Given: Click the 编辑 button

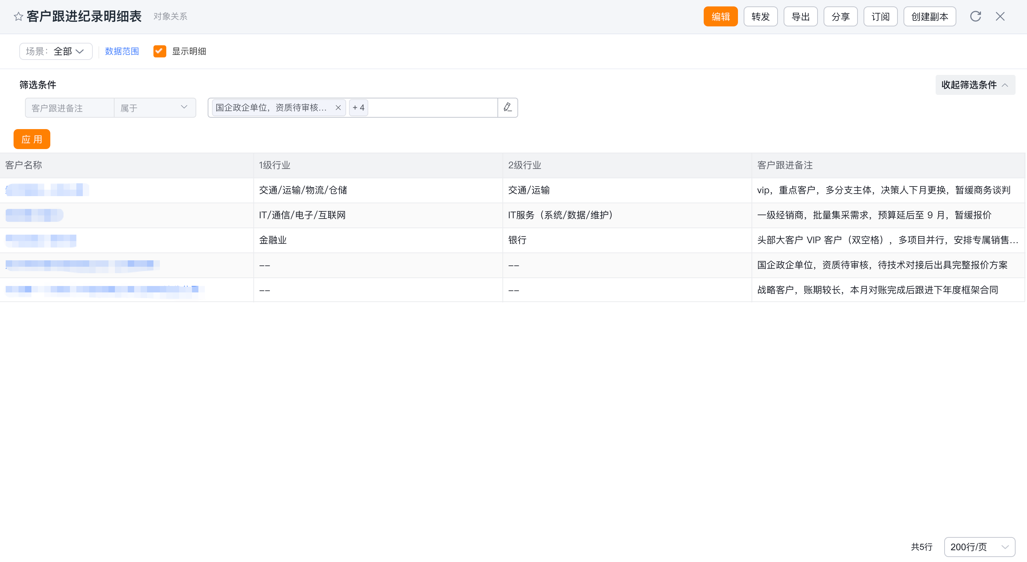Looking at the screenshot, I should [x=720, y=16].
